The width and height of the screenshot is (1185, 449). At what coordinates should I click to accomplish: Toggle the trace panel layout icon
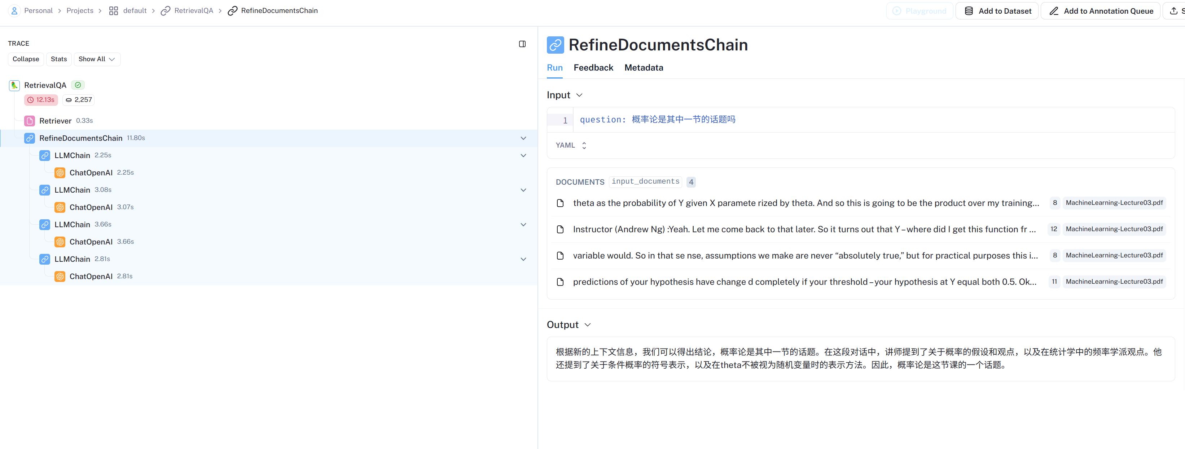coord(522,44)
